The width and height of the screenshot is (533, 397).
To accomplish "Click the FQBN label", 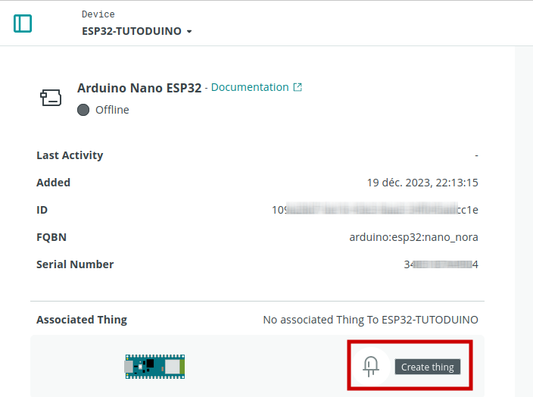I will tap(51, 237).
